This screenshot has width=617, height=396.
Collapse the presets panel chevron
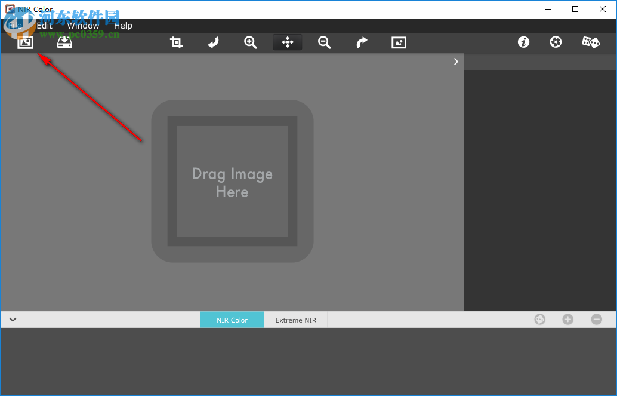pos(13,320)
